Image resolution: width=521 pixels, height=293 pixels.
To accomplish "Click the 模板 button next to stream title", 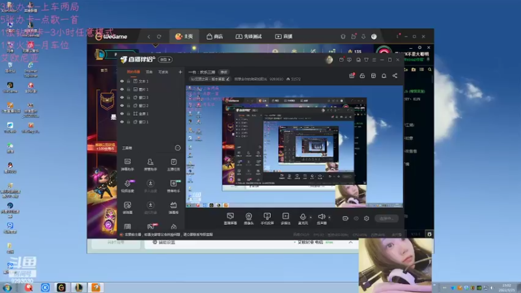I will [x=224, y=72].
